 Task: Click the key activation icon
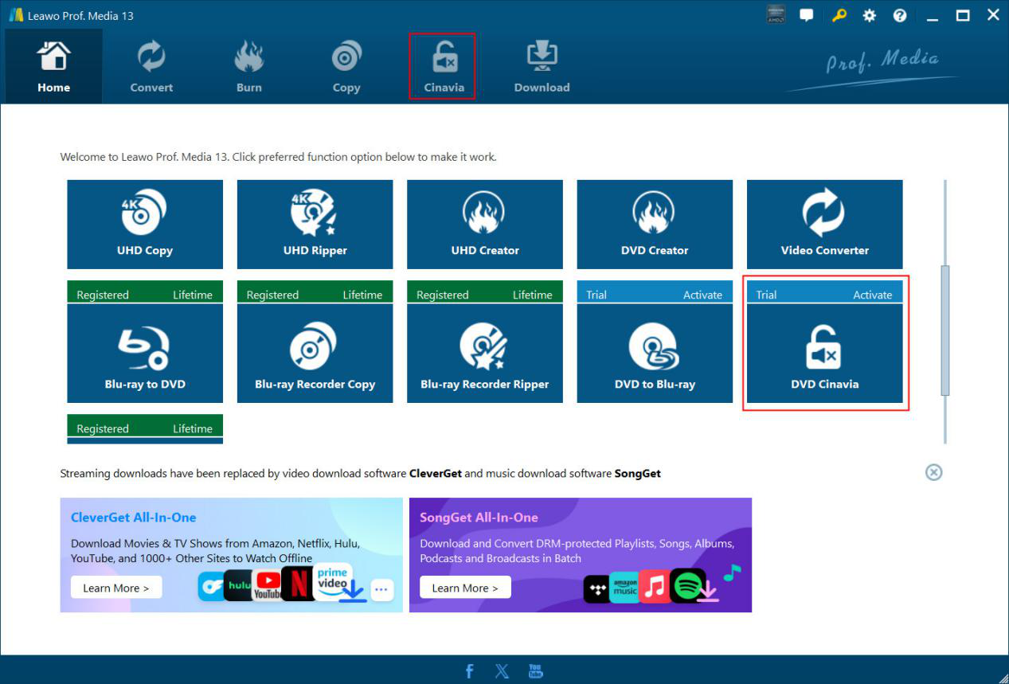point(839,14)
